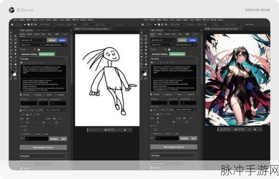Select the Brush tool in the toolbar beside the anime image
The width and height of the screenshot is (279, 179).
click(x=146, y=43)
